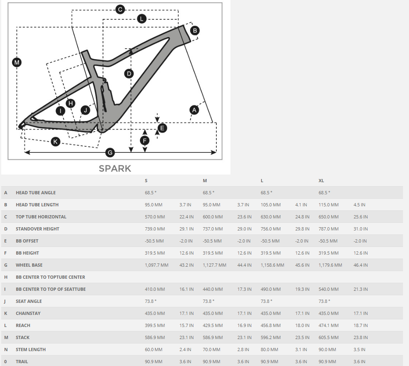Click the circled G wheelbase marker

(110, 152)
